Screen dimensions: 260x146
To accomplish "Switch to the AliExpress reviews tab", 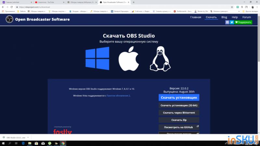I will click(x=82, y=2).
